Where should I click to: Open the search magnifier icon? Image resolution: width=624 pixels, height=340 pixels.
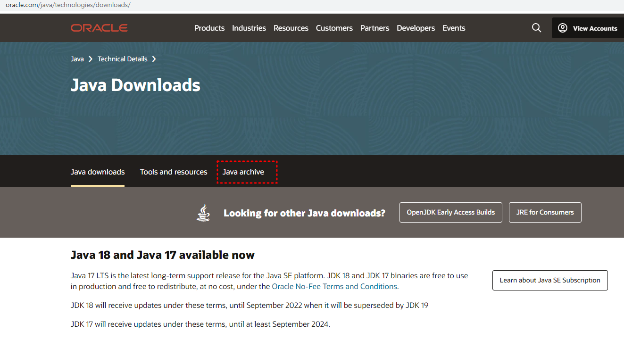click(536, 28)
